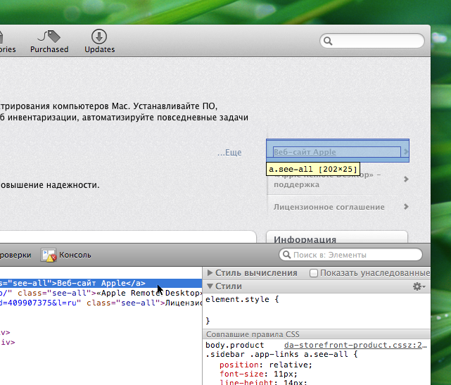451x385 pixels.
Task: Click the element.style rule block
Action: tap(317, 310)
